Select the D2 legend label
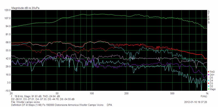 [211, 86]
